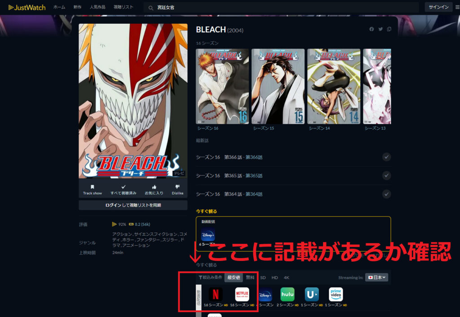
Task: Open シーズン 16 第365話 episode row
Action: tap(293, 176)
